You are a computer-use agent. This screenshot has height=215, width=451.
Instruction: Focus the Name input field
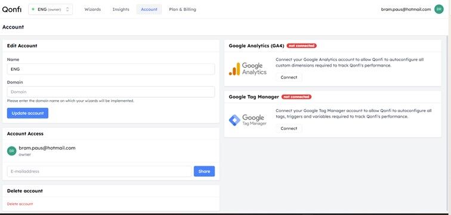point(111,69)
